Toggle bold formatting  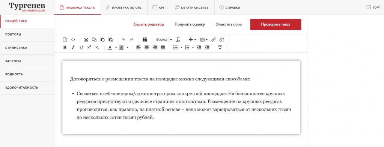pos(65,48)
